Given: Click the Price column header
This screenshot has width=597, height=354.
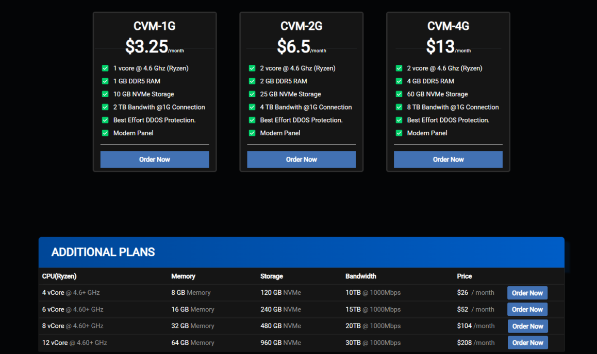Looking at the screenshot, I should (x=464, y=276).
